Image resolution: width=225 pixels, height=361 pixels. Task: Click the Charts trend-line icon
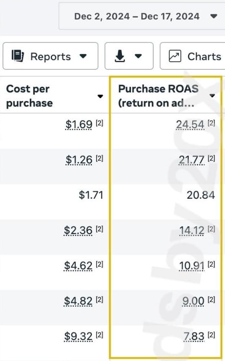point(175,56)
